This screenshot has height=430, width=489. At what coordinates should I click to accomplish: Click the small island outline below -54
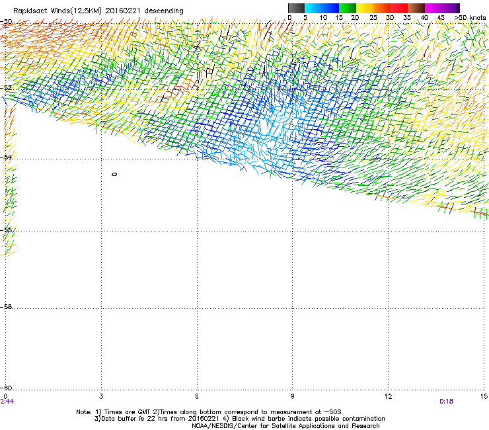point(114,174)
